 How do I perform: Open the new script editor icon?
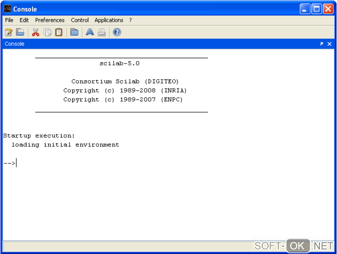point(9,32)
